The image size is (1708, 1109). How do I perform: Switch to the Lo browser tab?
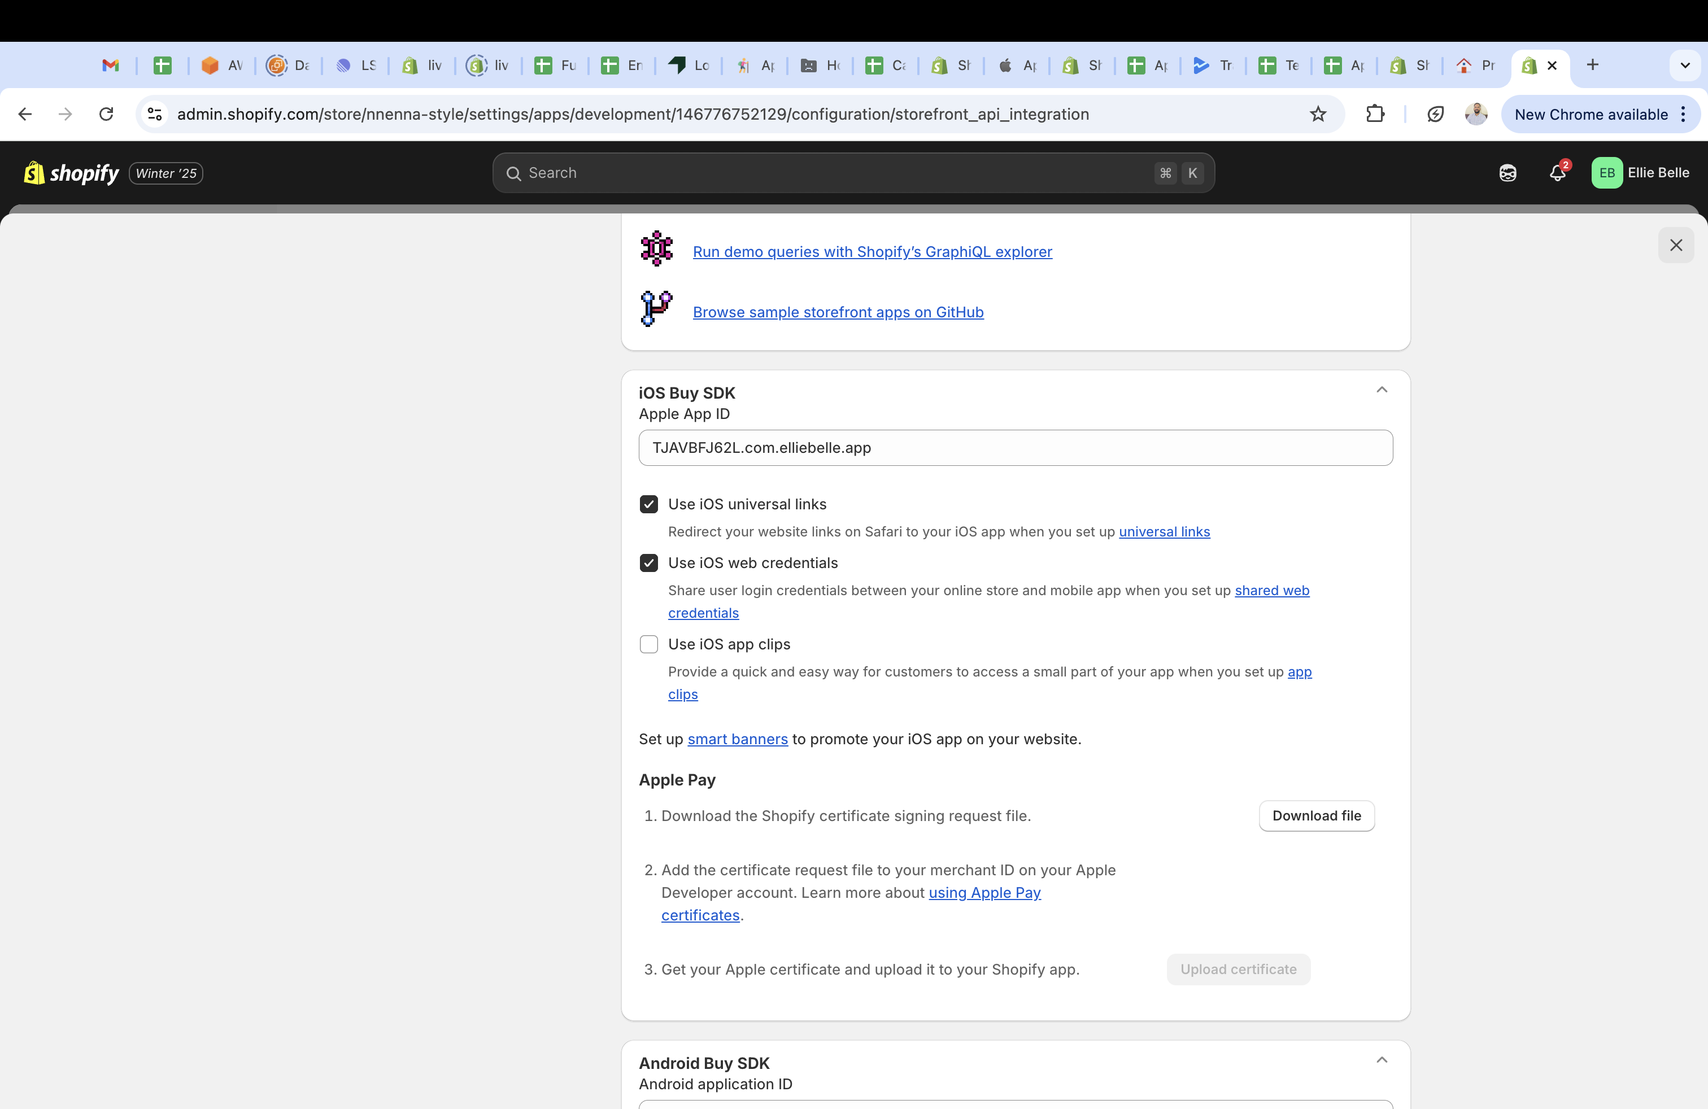click(x=689, y=66)
